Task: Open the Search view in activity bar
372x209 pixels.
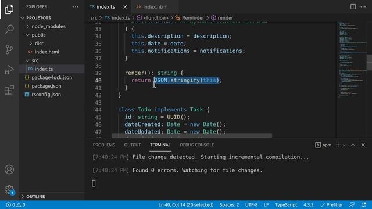Action: [x=9, y=29]
